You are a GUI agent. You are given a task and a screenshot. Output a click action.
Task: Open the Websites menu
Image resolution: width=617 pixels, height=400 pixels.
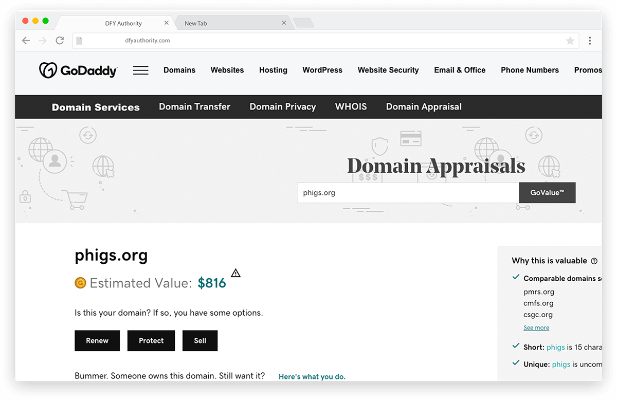coord(227,70)
